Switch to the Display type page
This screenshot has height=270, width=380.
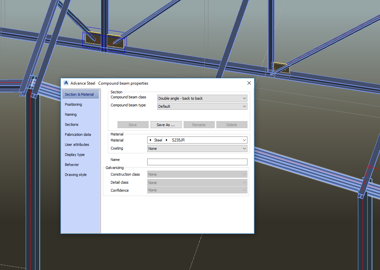[x=74, y=155]
